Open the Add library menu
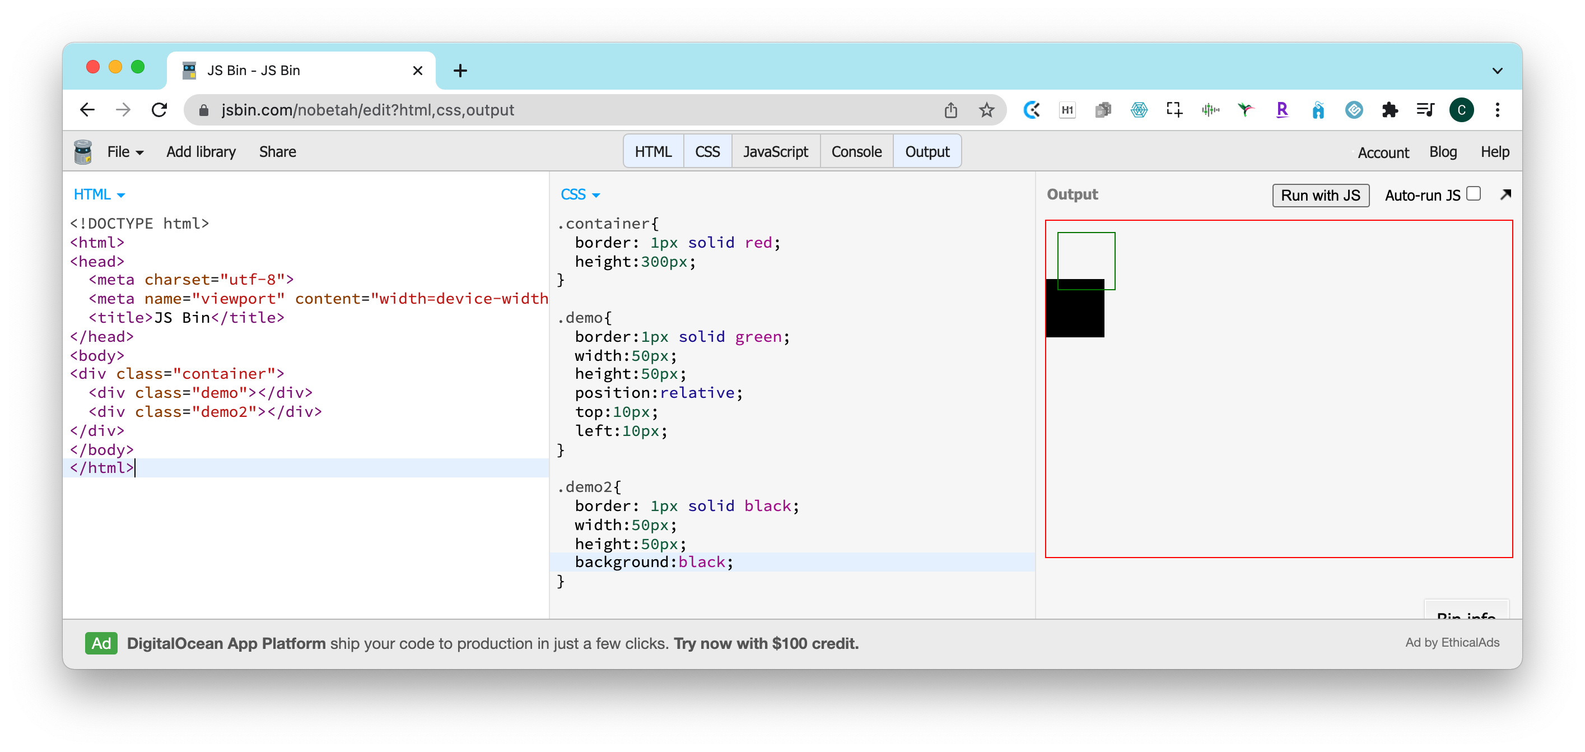This screenshot has height=752, width=1585. pos(201,152)
